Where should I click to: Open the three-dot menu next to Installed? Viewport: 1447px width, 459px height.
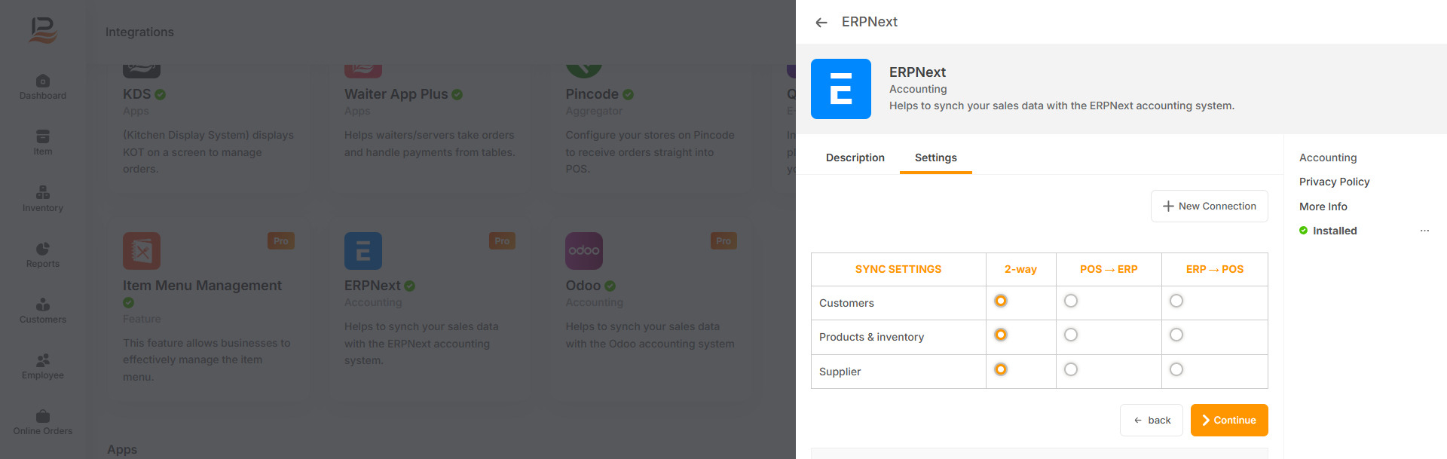point(1424,231)
